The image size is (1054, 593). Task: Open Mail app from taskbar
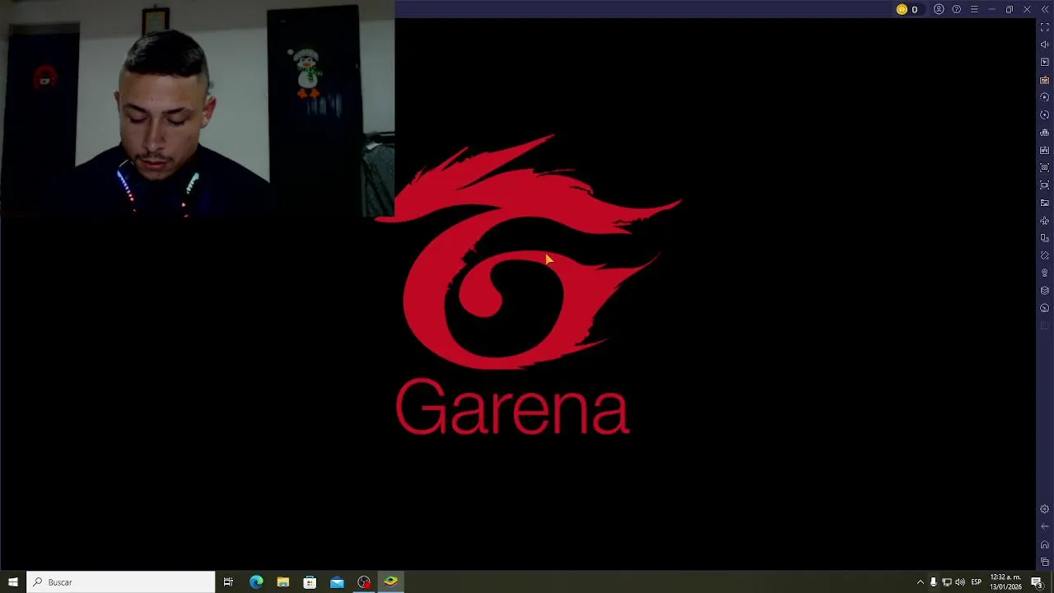(x=337, y=582)
